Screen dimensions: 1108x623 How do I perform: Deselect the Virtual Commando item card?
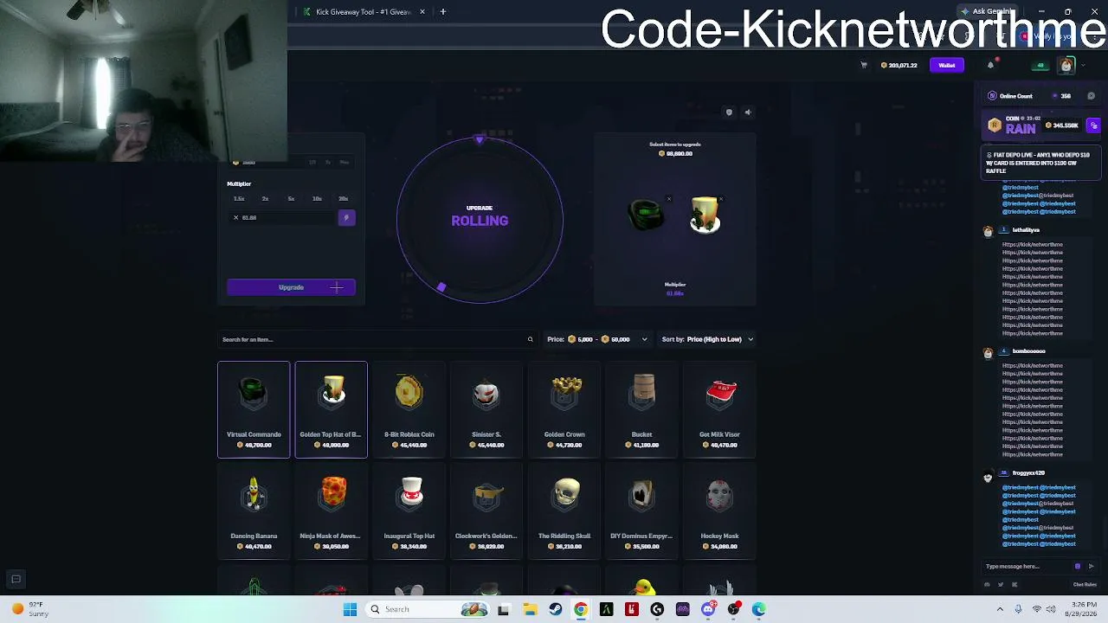(254, 409)
